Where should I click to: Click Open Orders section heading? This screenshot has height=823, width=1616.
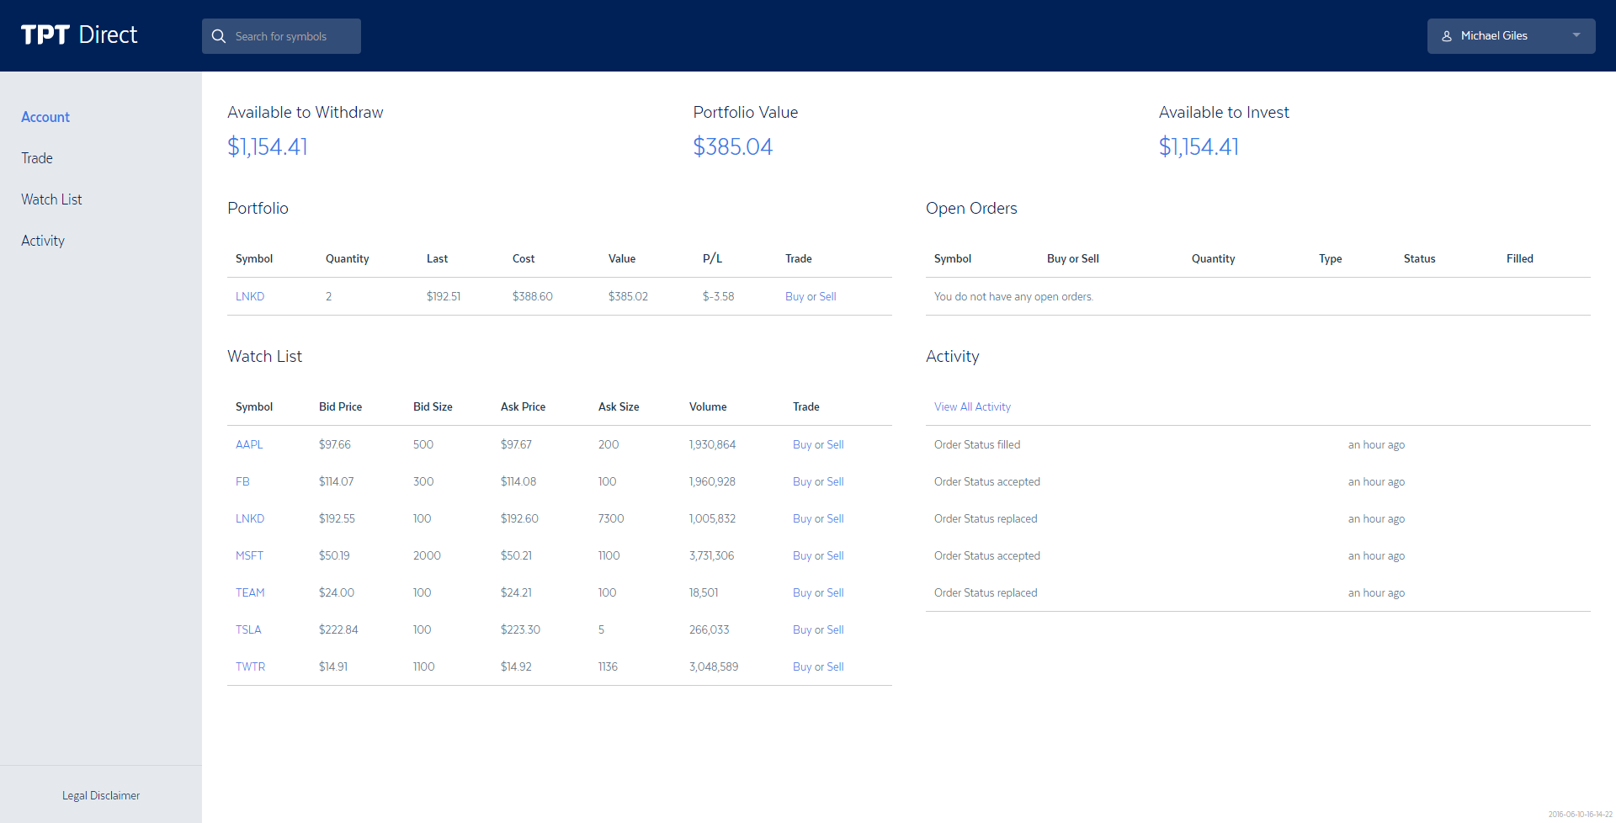click(x=971, y=208)
